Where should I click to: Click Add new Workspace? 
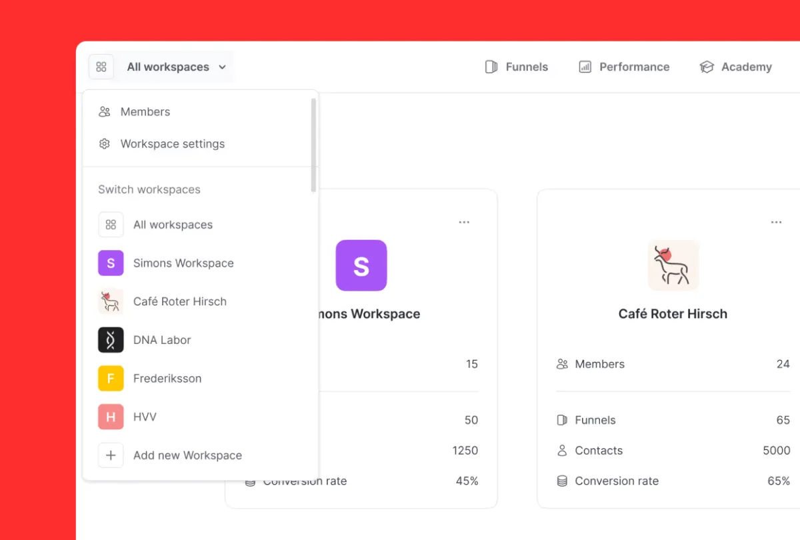[x=197, y=455]
